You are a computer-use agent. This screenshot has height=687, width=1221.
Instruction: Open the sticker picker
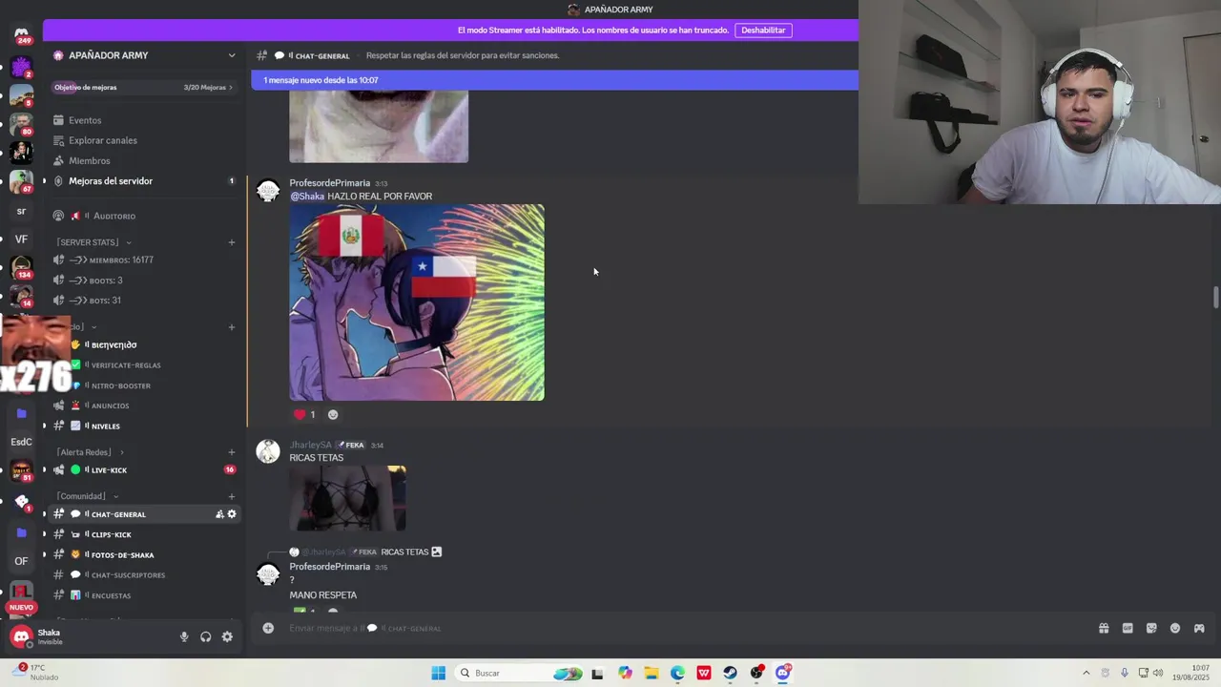[1151, 628]
